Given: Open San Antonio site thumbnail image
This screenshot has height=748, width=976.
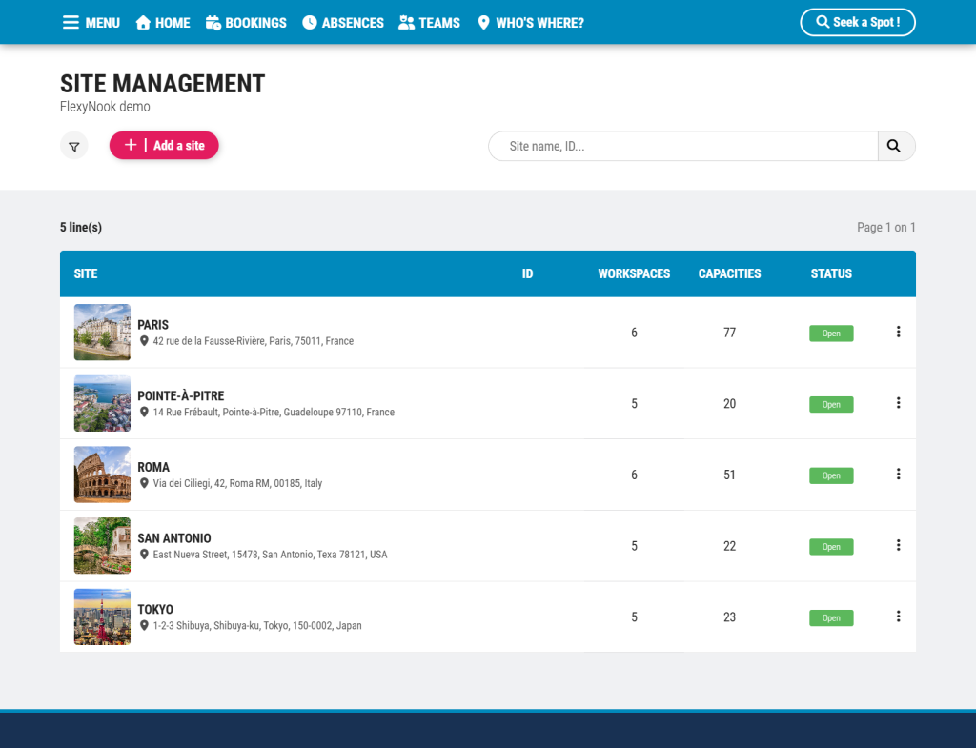Looking at the screenshot, I should [x=102, y=546].
